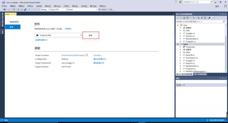Close the neon document tab
228x123 pixels.
pyautogui.click(x=15, y=14)
